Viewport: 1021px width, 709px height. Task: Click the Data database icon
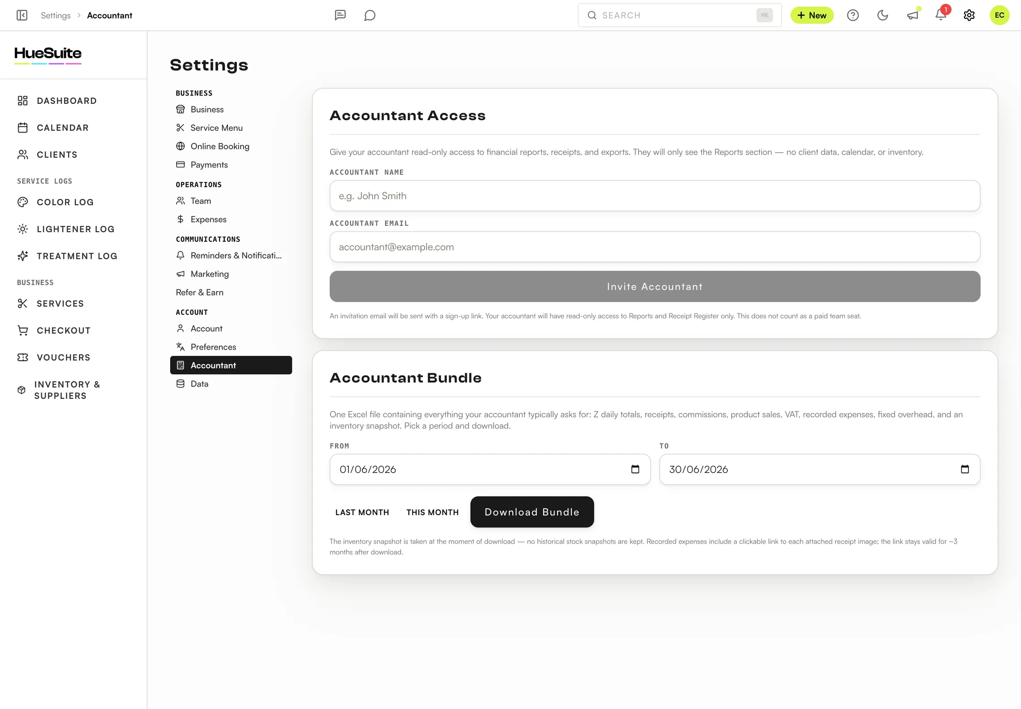coord(180,383)
